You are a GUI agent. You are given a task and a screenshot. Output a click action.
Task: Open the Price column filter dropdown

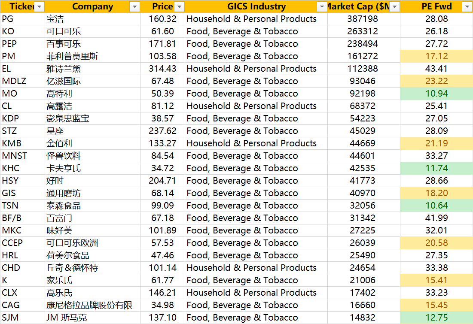tap(179, 6)
